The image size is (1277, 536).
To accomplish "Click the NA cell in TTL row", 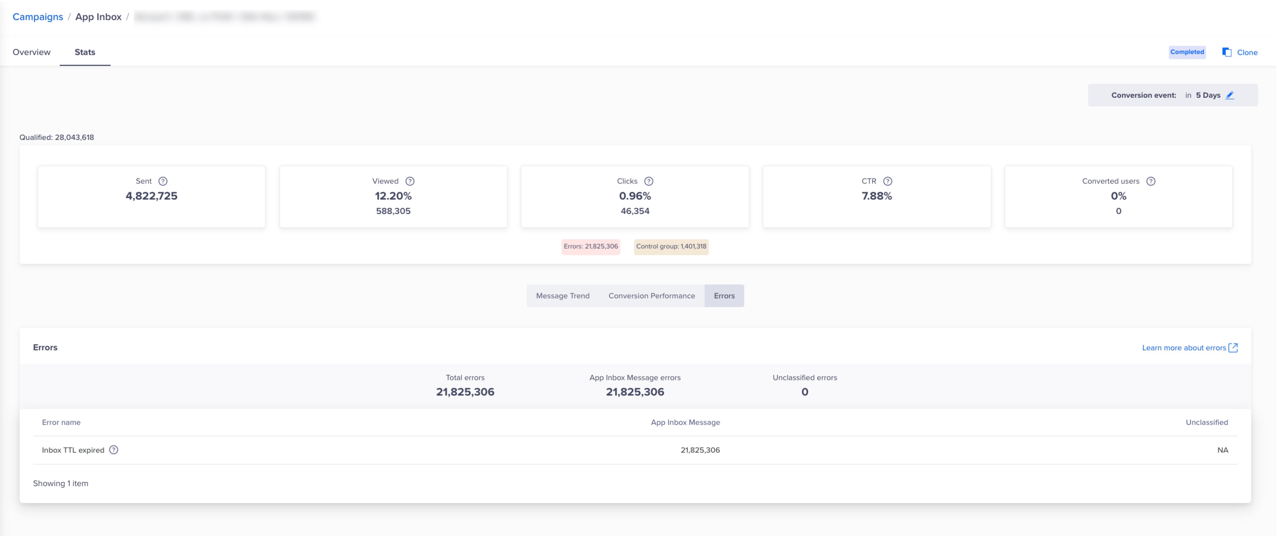I will (1222, 450).
